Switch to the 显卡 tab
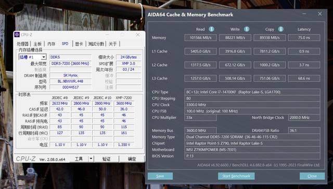The image size is (333, 189). 79,44
